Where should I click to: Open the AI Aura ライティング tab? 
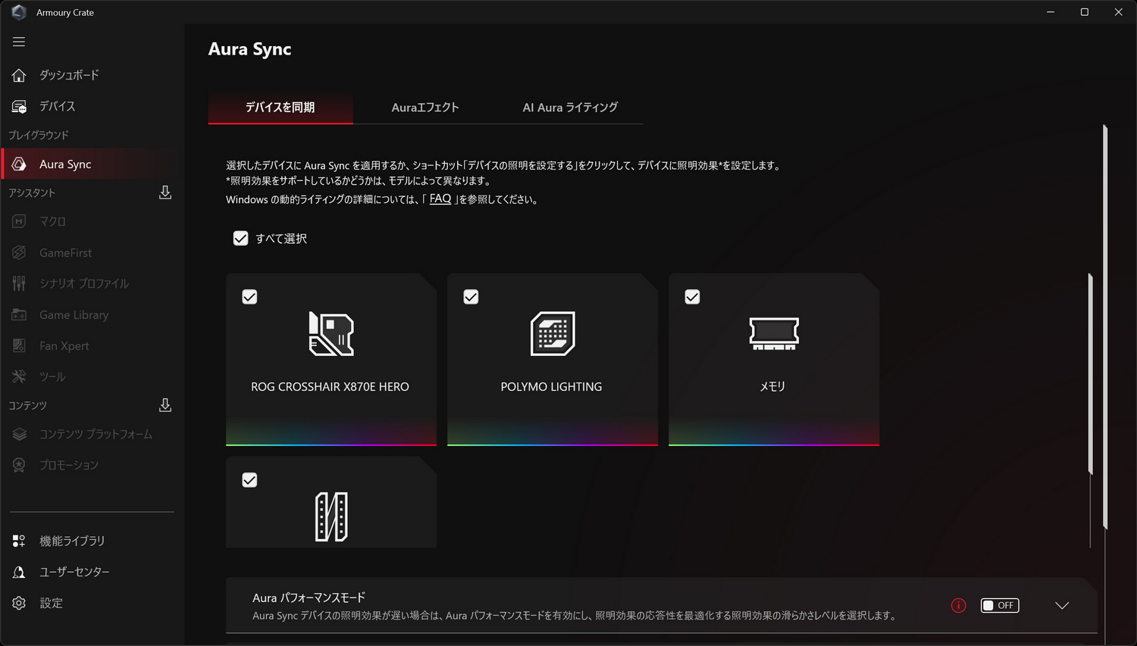pyautogui.click(x=570, y=108)
